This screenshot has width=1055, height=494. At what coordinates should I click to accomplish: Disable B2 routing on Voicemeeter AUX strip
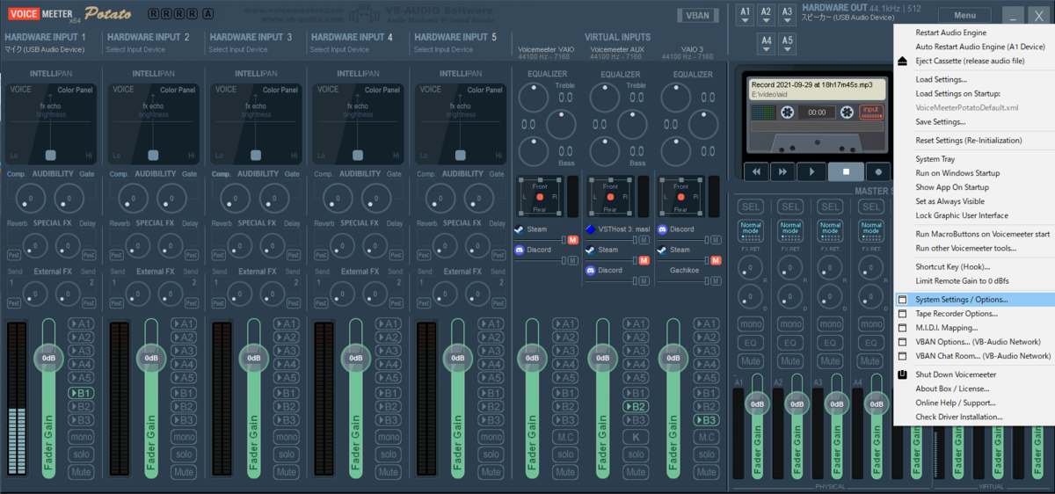point(636,406)
